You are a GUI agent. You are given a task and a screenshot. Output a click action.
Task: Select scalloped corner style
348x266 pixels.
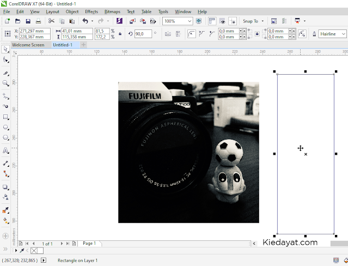click(x=202, y=34)
